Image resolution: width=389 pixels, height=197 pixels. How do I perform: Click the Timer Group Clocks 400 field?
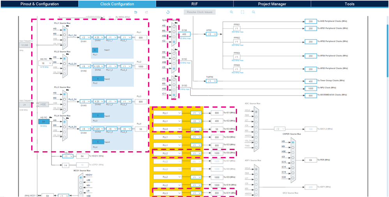tap(311, 81)
